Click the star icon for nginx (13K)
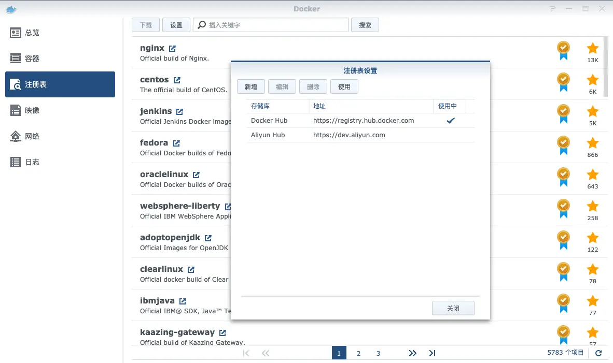 593,48
